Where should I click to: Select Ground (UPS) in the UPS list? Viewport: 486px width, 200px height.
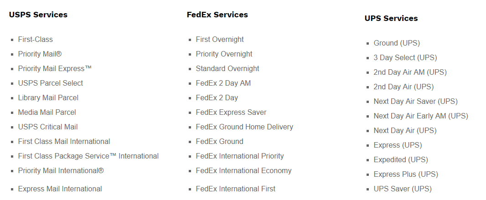[397, 43]
